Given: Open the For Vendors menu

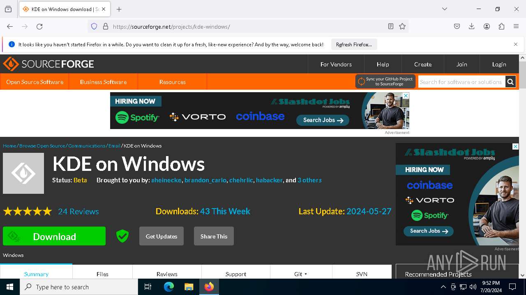Looking at the screenshot, I should coord(336,64).
